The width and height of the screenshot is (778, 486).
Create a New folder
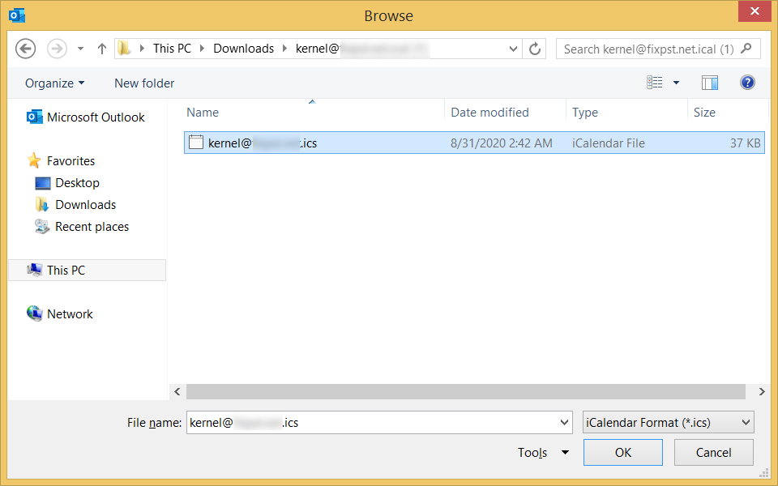(144, 83)
